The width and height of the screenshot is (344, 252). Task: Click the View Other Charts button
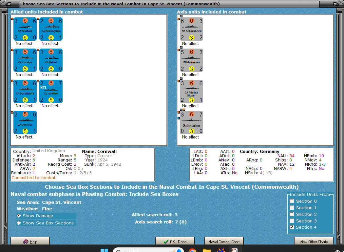point(314,241)
